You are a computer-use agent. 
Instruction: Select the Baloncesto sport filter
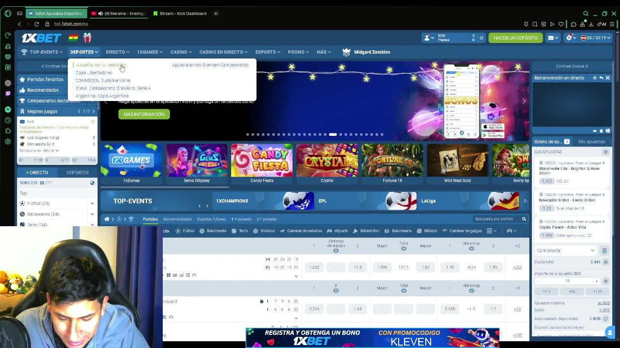(213, 231)
